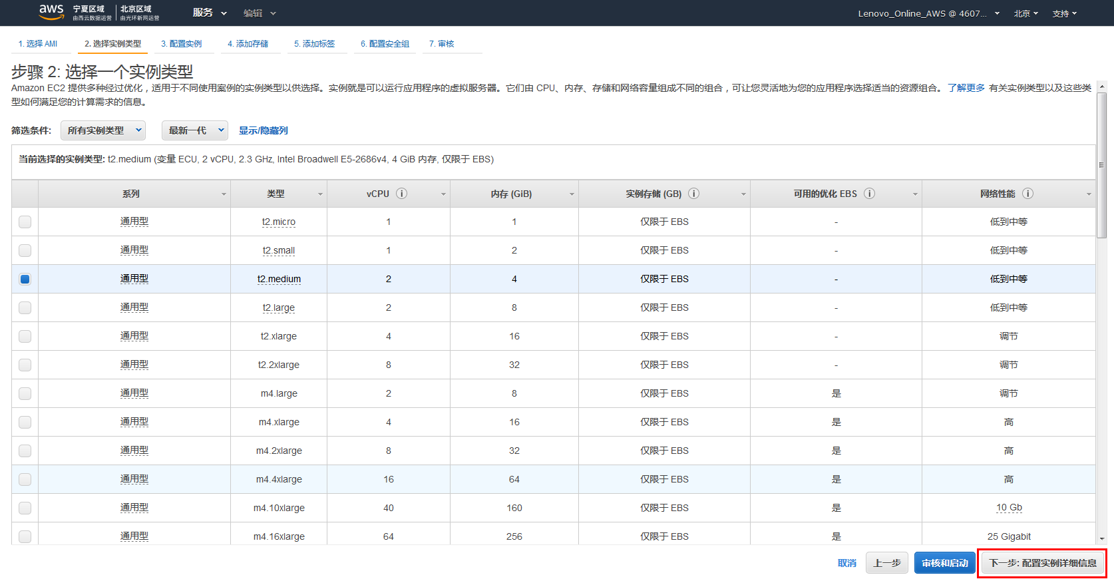The image size is (1114, 585).
Task: Select the t2.2xlarge instance checkbox
Action: pyautogui.click(x=25, y=365)
